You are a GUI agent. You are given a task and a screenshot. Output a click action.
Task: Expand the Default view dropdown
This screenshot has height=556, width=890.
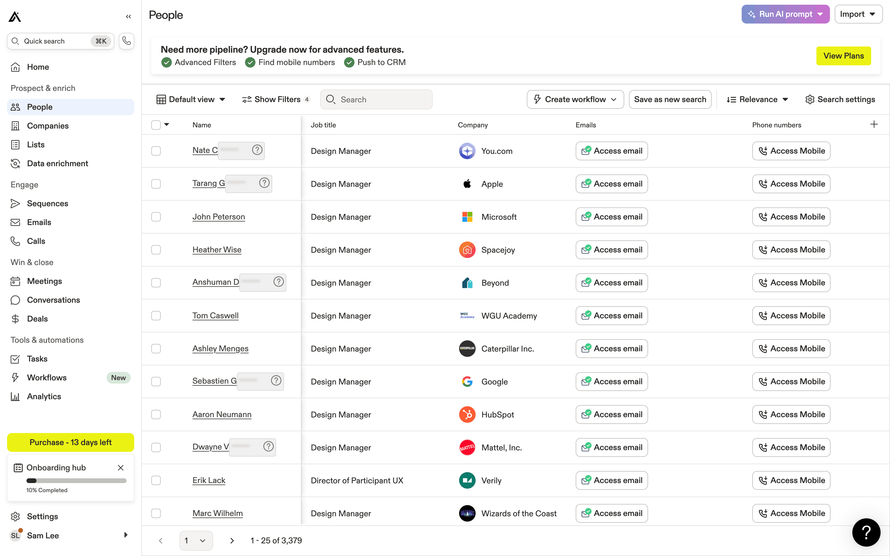[x=191, y=99]
